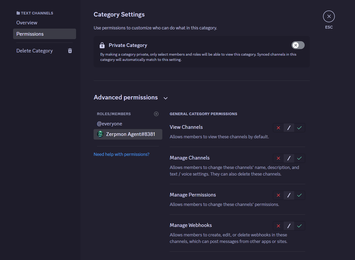Viewport: 355px width, 260px height.
Task: Deny View Channels with red X
Action: tap(278, 128)
